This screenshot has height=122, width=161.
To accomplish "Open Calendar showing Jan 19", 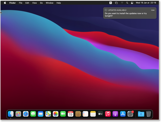I will [70, 114].
